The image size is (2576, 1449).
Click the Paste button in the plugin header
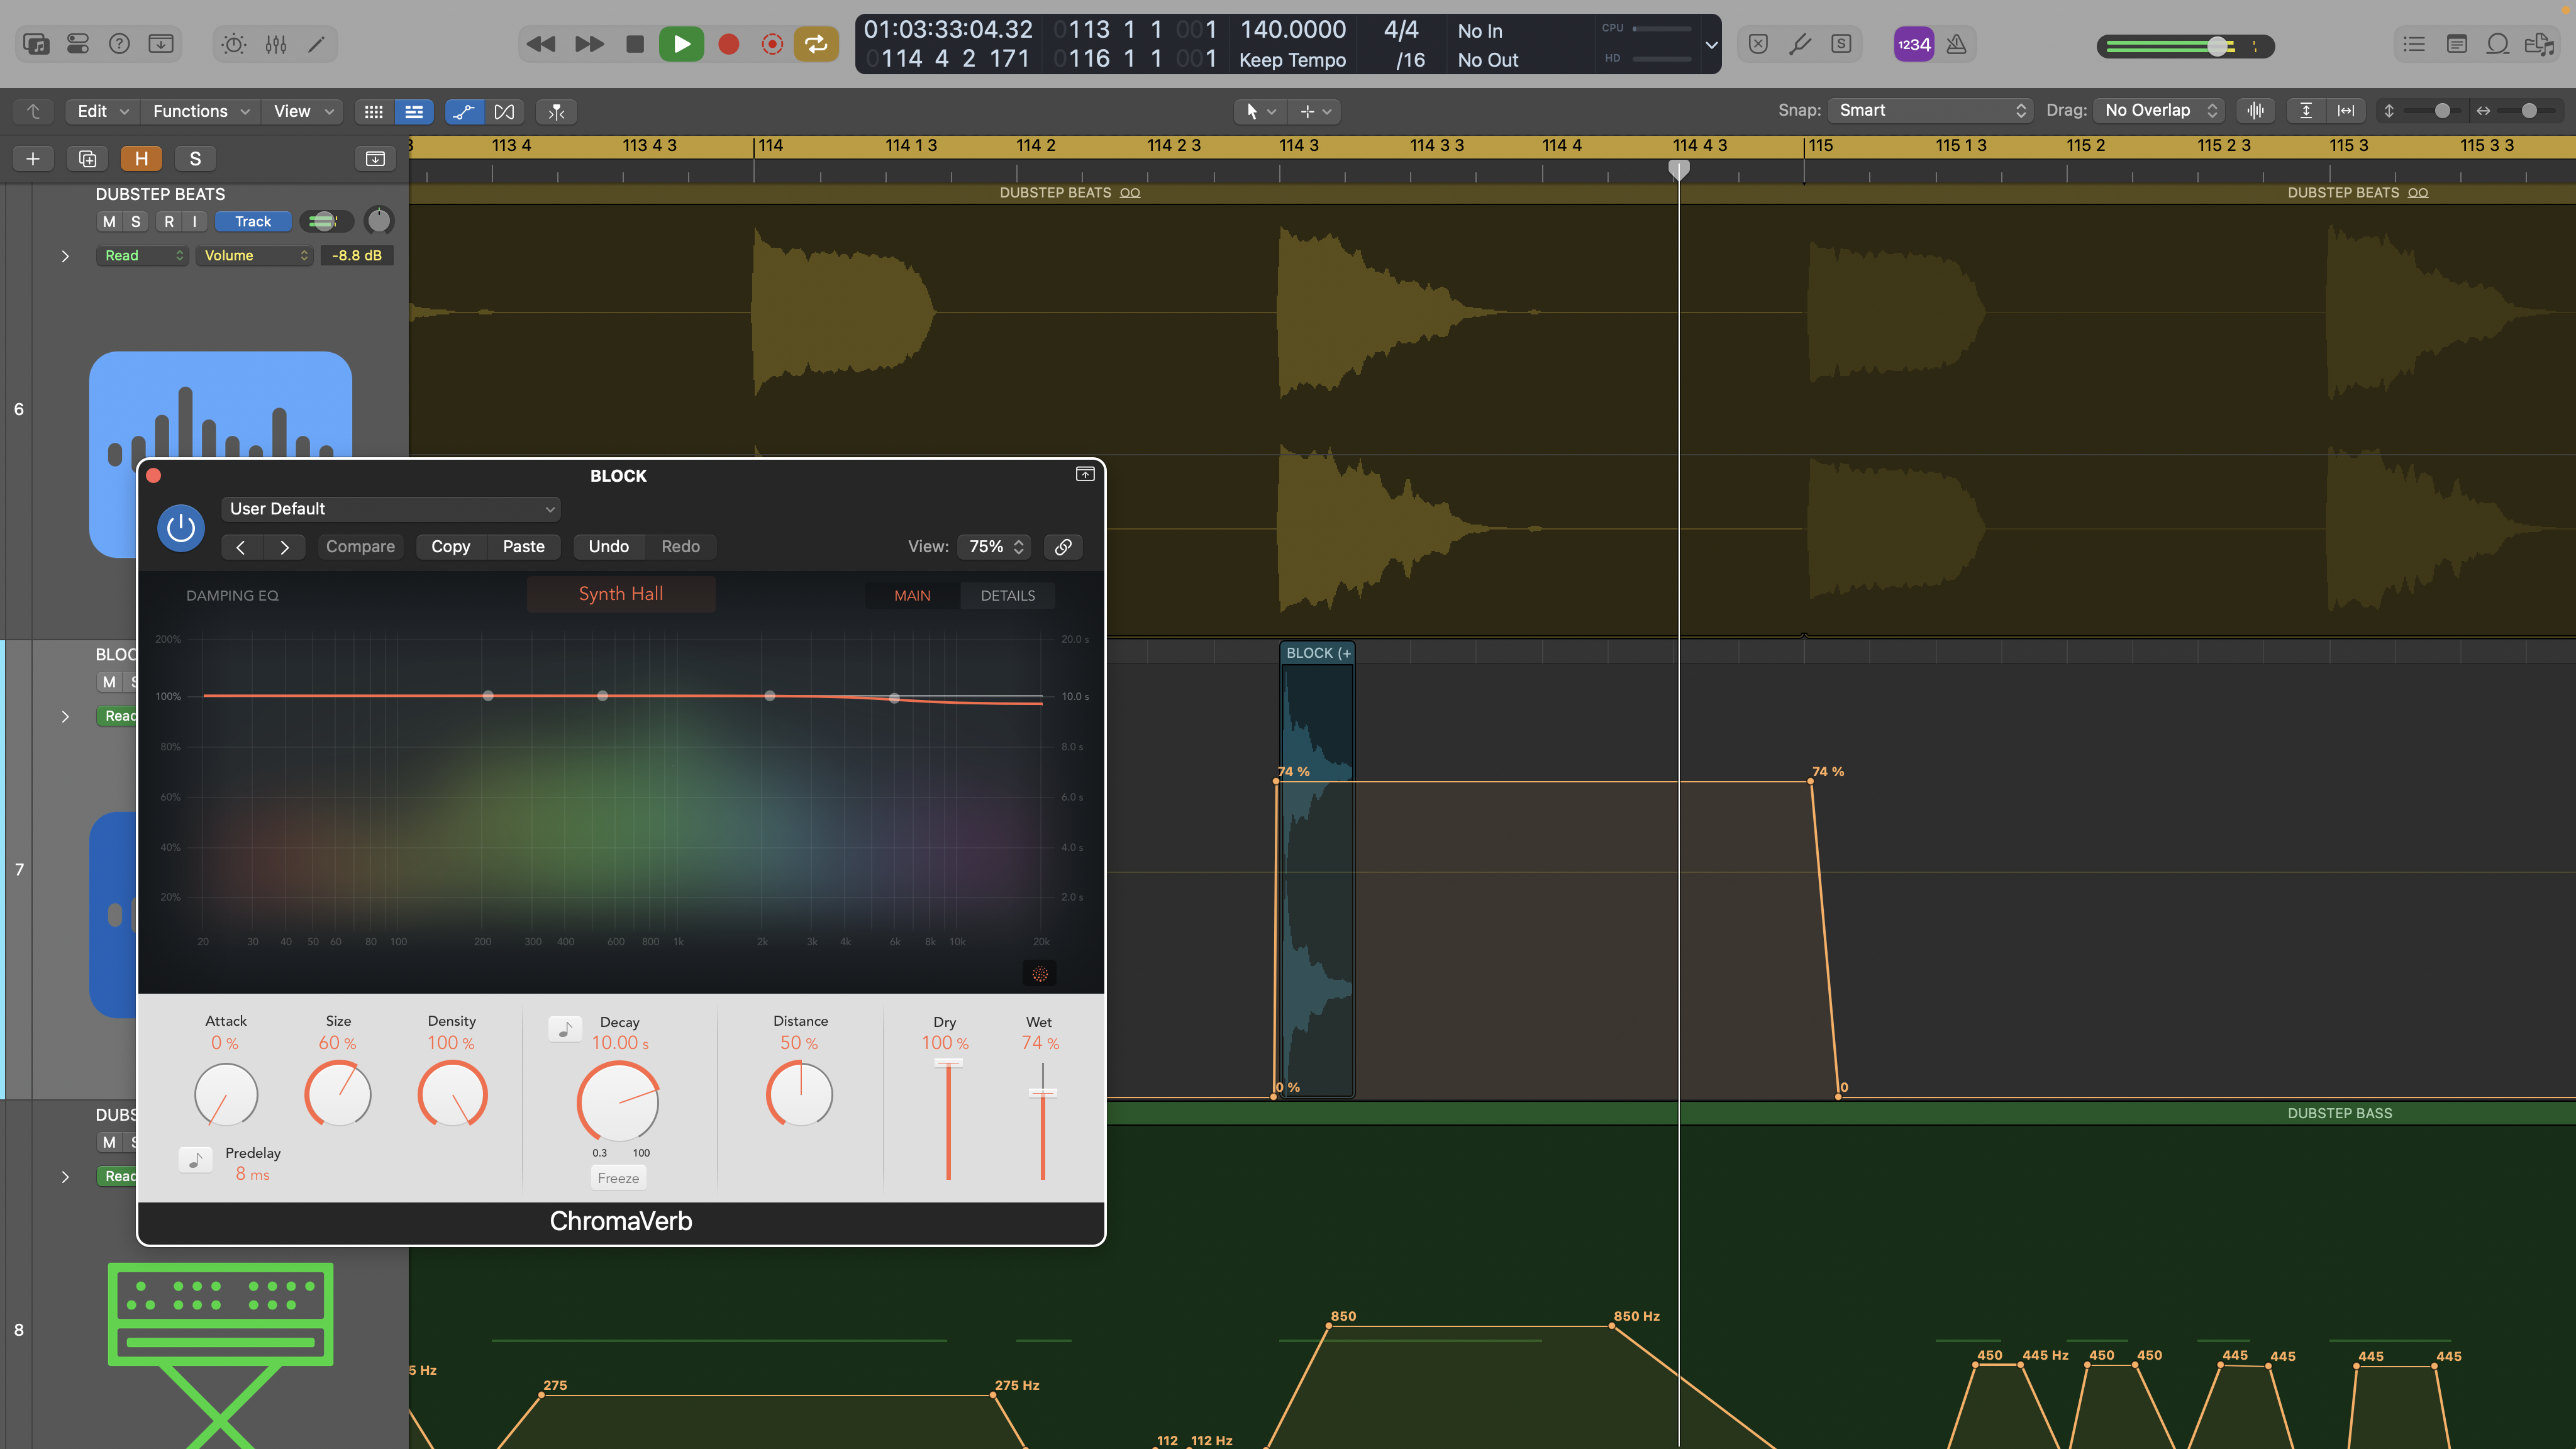[x=523, y=546]
